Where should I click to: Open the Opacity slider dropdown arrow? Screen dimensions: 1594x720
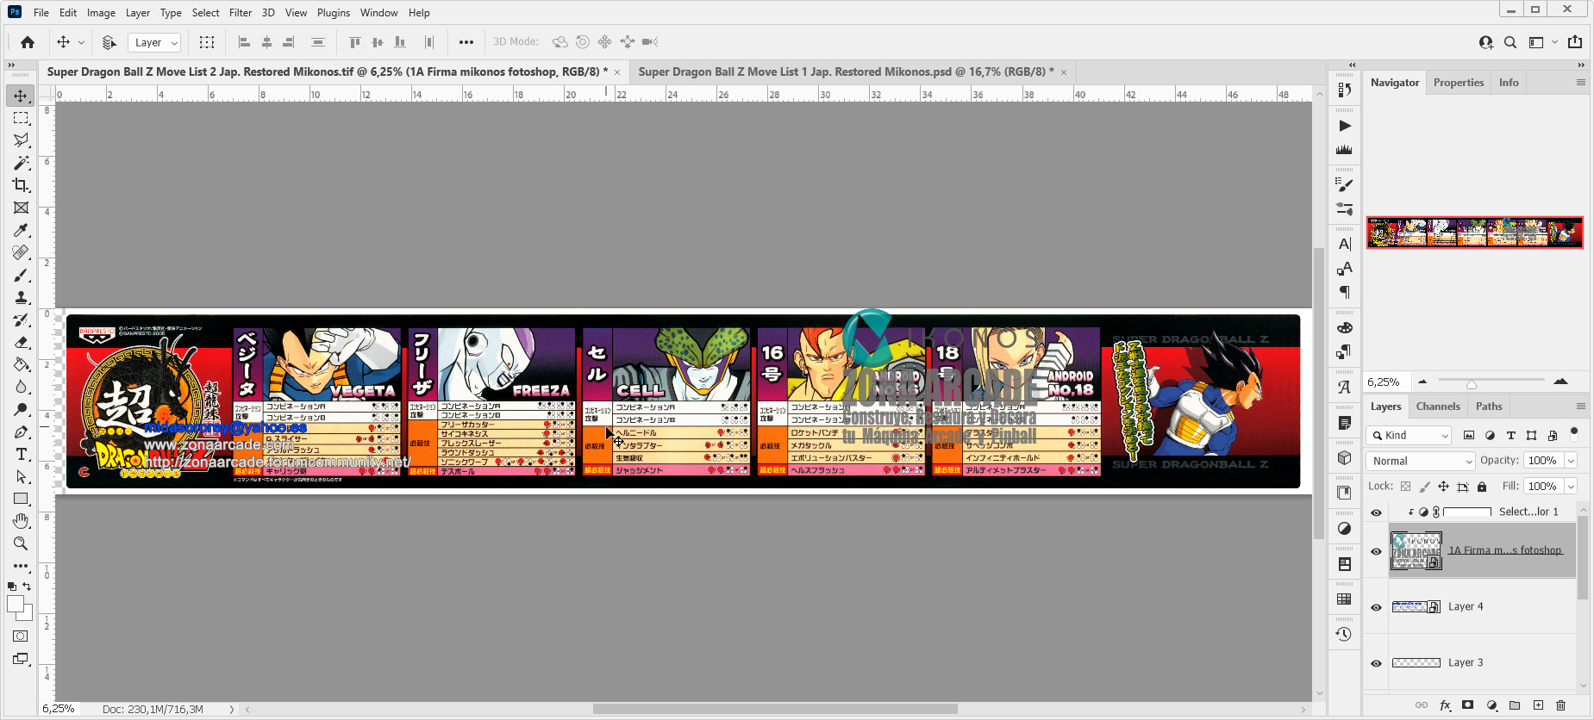click(x=1572, y=461)
